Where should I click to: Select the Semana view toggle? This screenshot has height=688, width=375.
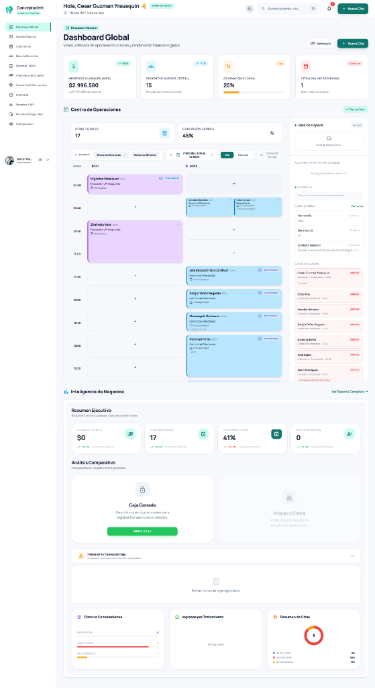click(243, 155)
